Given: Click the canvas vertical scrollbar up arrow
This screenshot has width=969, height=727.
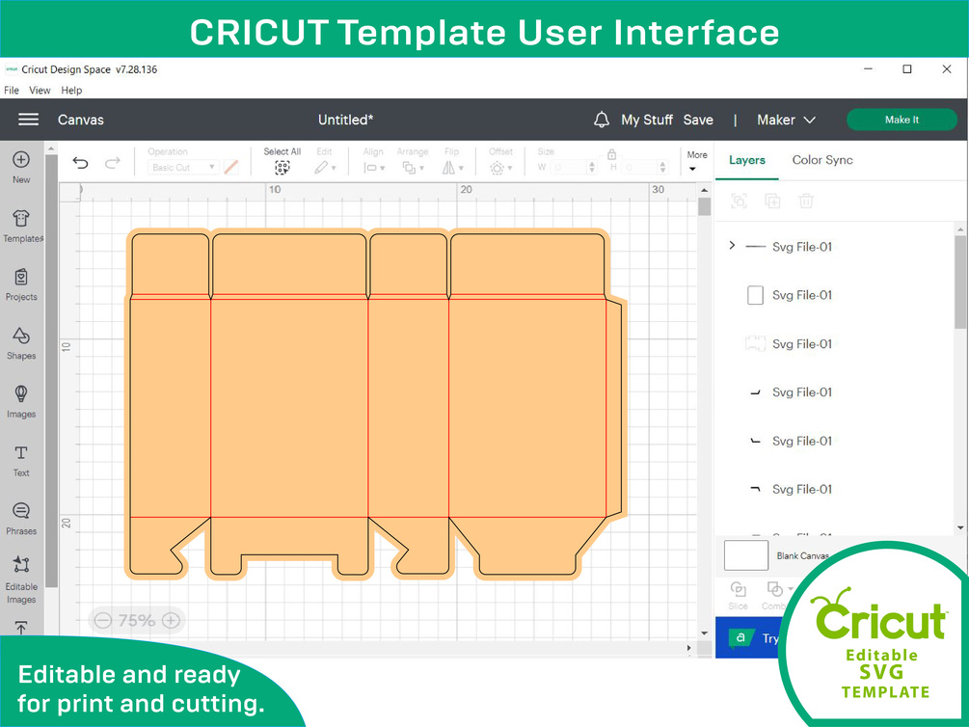Looking at the screenshot, I should pyautogui.click(x=704, y=190).
